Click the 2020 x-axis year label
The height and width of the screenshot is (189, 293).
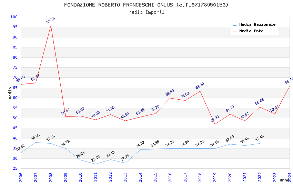230,177
